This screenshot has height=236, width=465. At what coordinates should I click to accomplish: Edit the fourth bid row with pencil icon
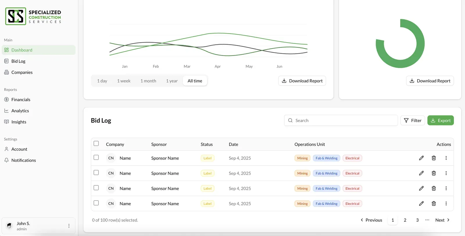click(421, 203)
